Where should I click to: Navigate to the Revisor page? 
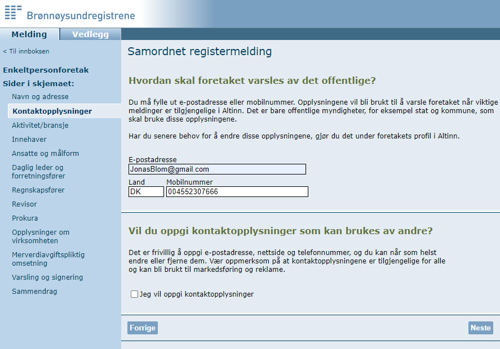coord(24,204)
